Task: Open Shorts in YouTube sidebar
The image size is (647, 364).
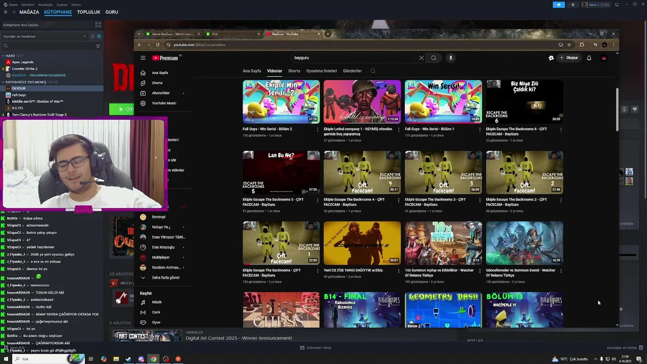Action: (x=157, y=83)
